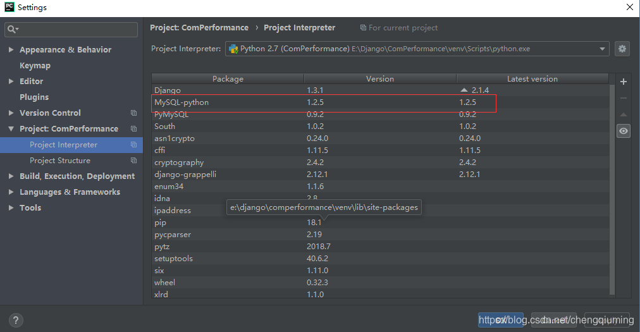
Task: Click the interpreter settings gear icon
Action: [x=622, y=49]
